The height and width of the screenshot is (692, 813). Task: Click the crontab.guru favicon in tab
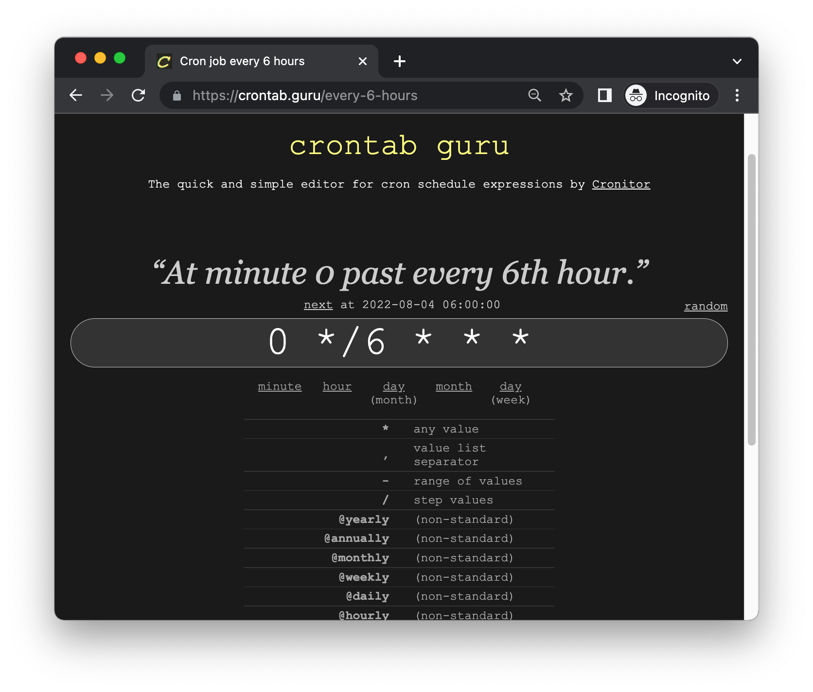[x=164, y=61]
